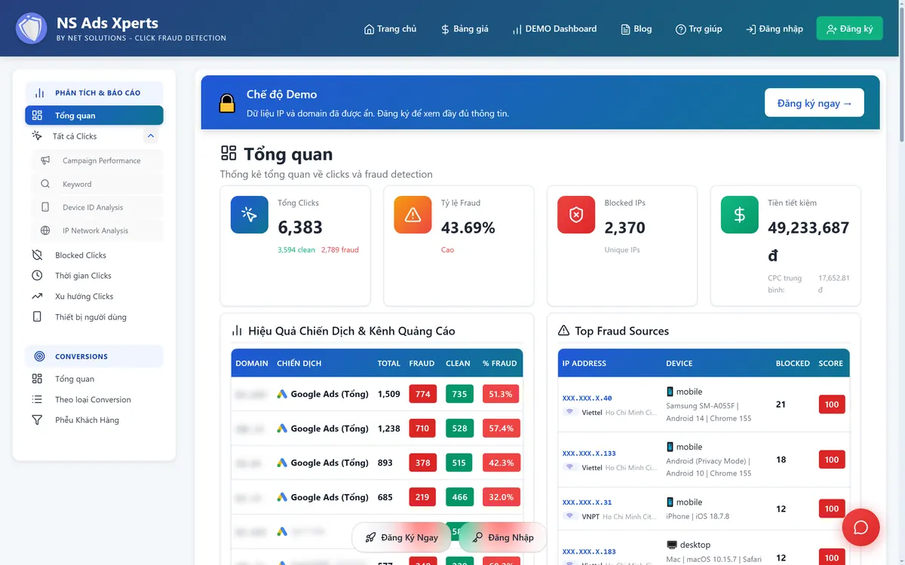Viewport: 905px width, 565px height.
Task: Click the clock icon beside Thời gian Clicks
Action: tap(37, 276)
